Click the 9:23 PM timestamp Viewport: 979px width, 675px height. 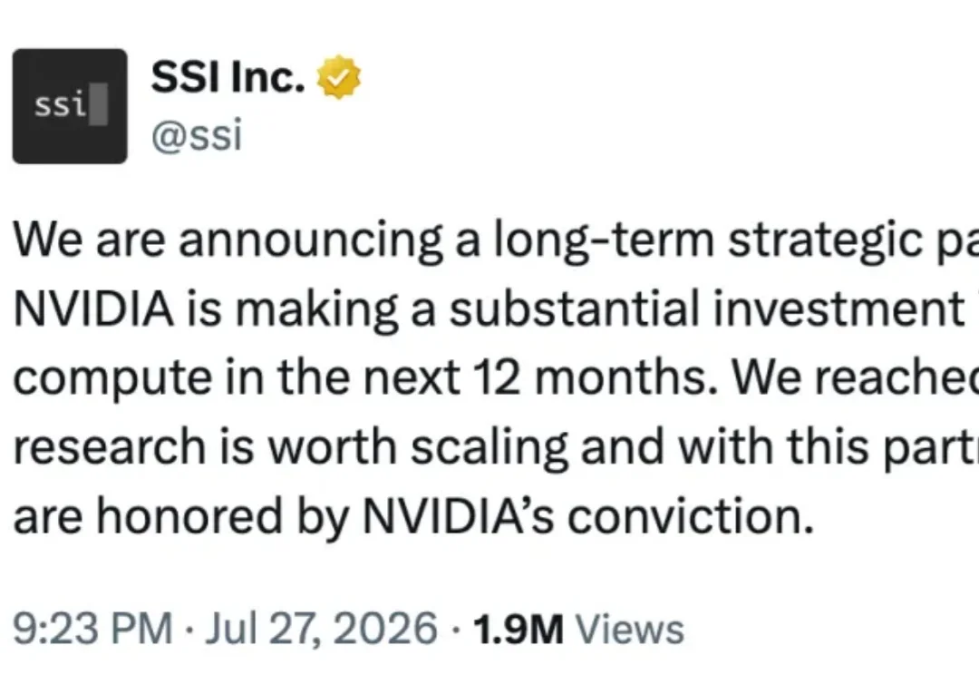(x=92, y=628)
